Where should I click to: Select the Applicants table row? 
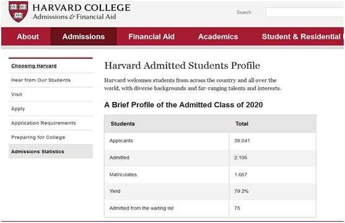[211, 141]
